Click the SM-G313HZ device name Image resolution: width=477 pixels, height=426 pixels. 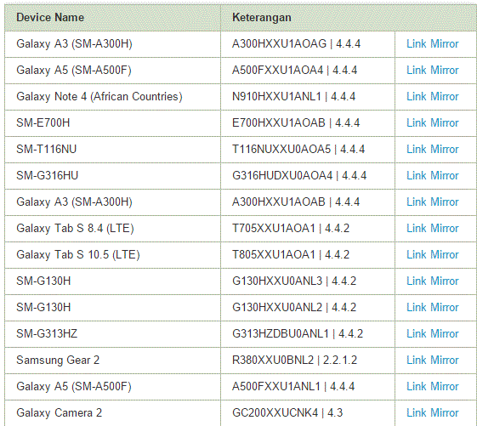[x=47, y=334]
